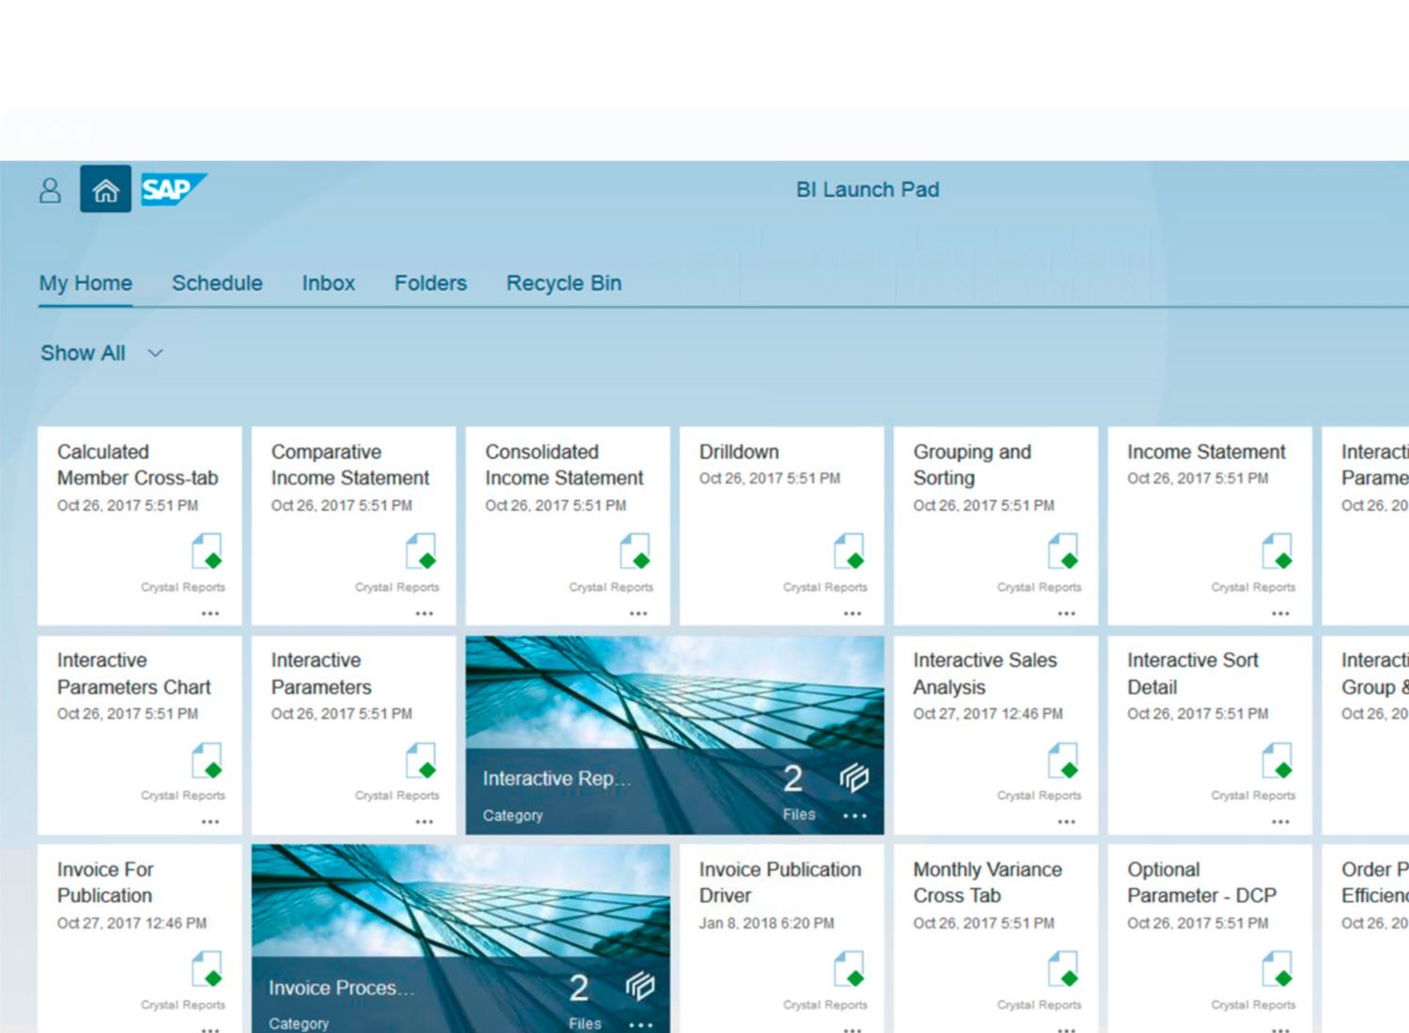The width and height of the screenshot is (1409, 1033).
Task: Open ellipsis menu on Grouping and Sorting tile
Action: 1066,613
